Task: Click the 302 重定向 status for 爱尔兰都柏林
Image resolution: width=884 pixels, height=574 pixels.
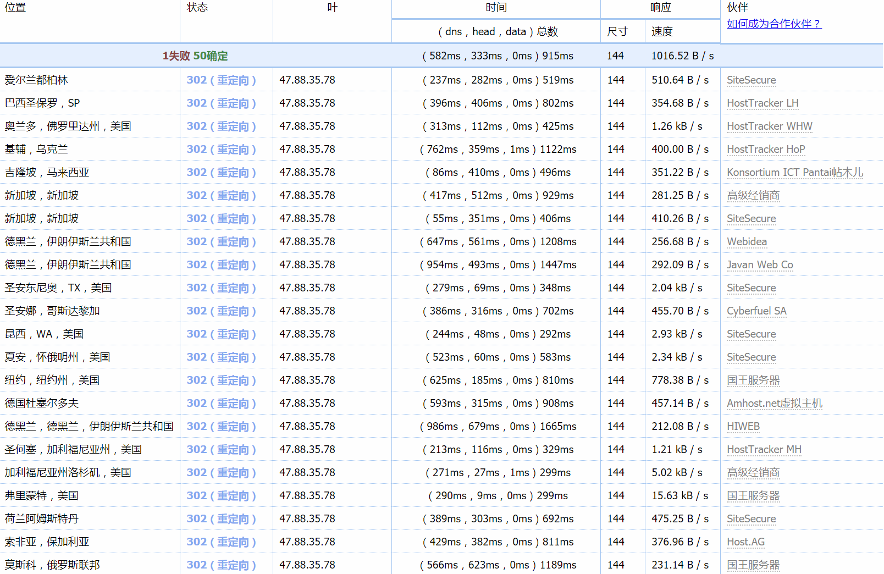Action: pos(221,80)
